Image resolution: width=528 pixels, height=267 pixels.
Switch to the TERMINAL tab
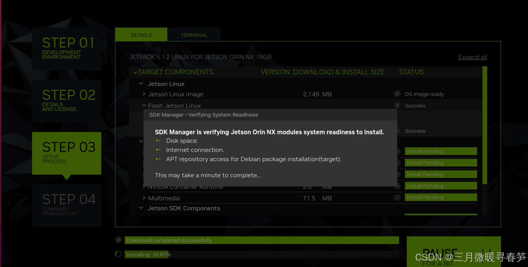(194, 35)
